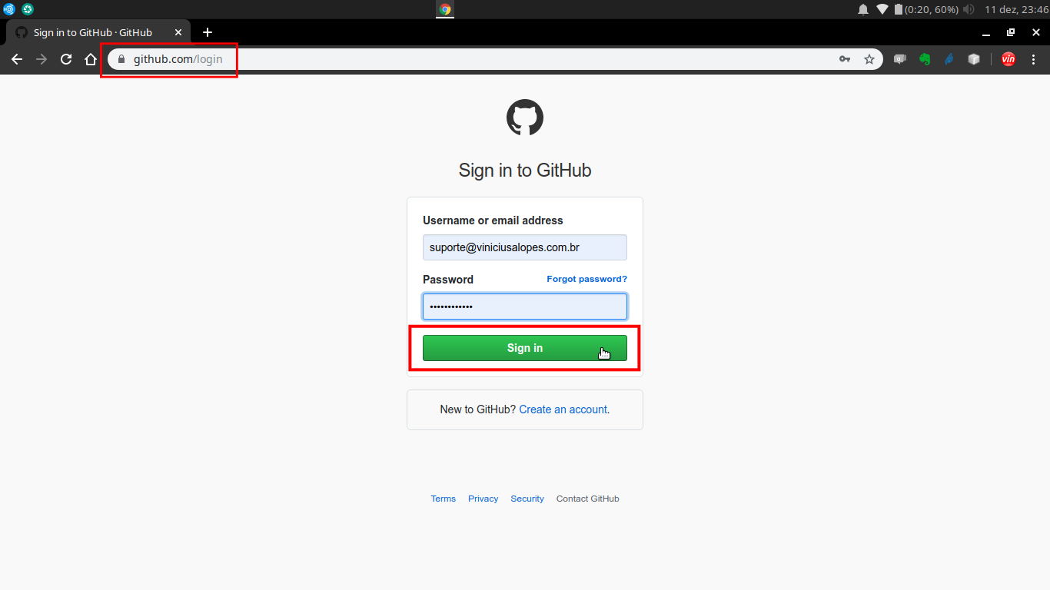
Task: Restore down the Chrome window
Action: pos(1011,32)
